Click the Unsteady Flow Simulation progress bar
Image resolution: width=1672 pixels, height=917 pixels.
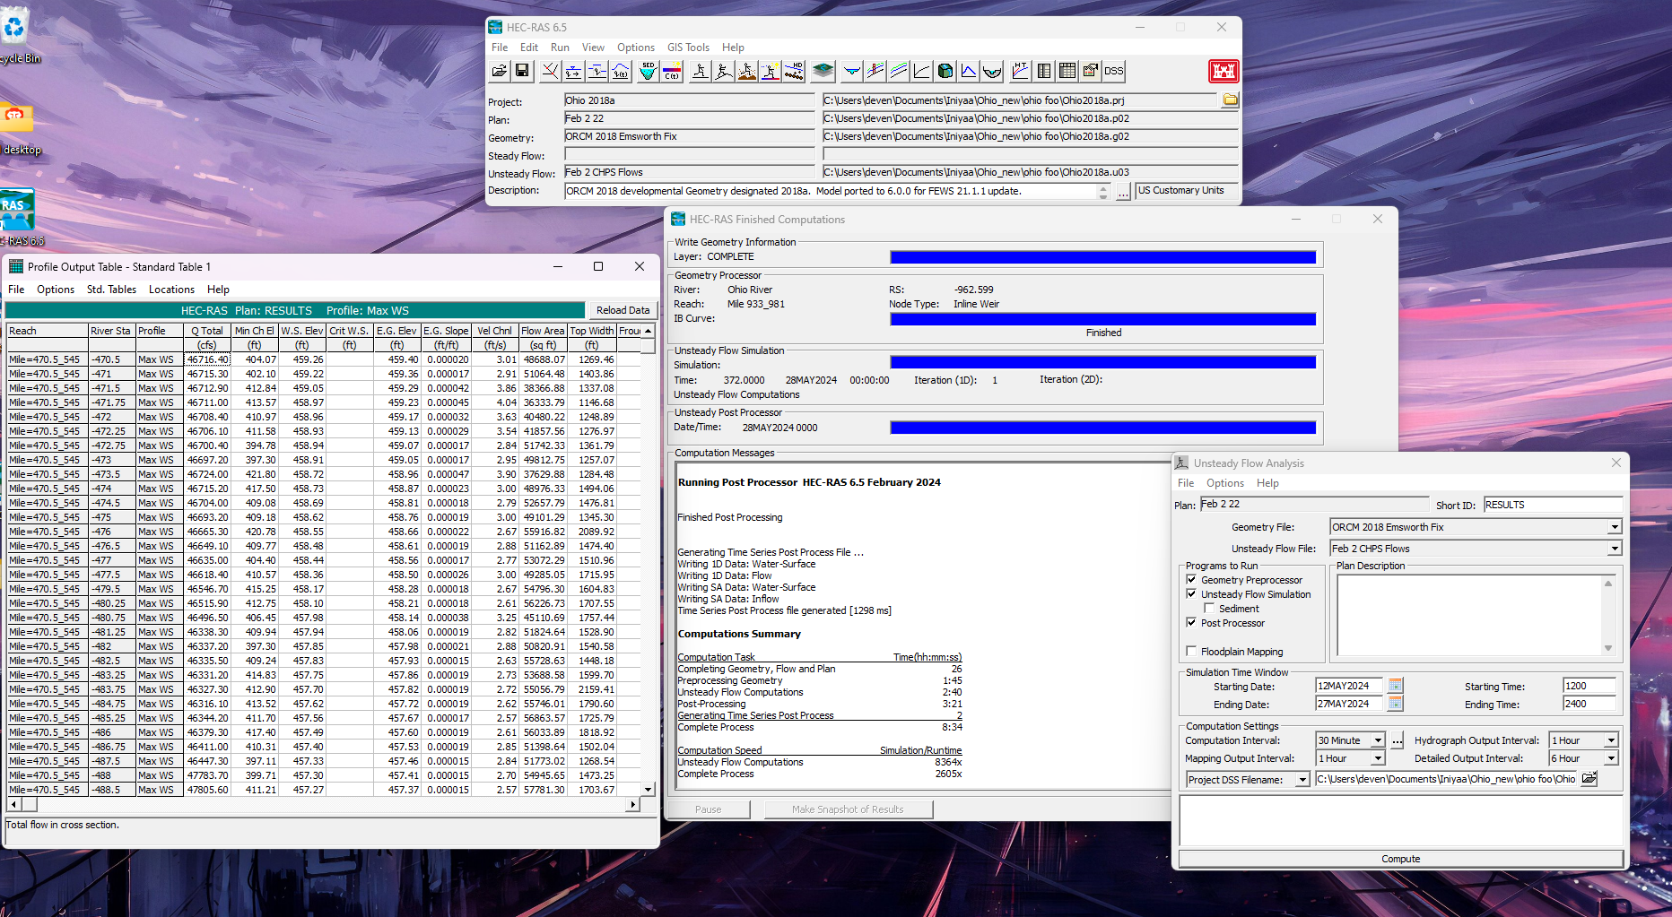(1102, 362)
